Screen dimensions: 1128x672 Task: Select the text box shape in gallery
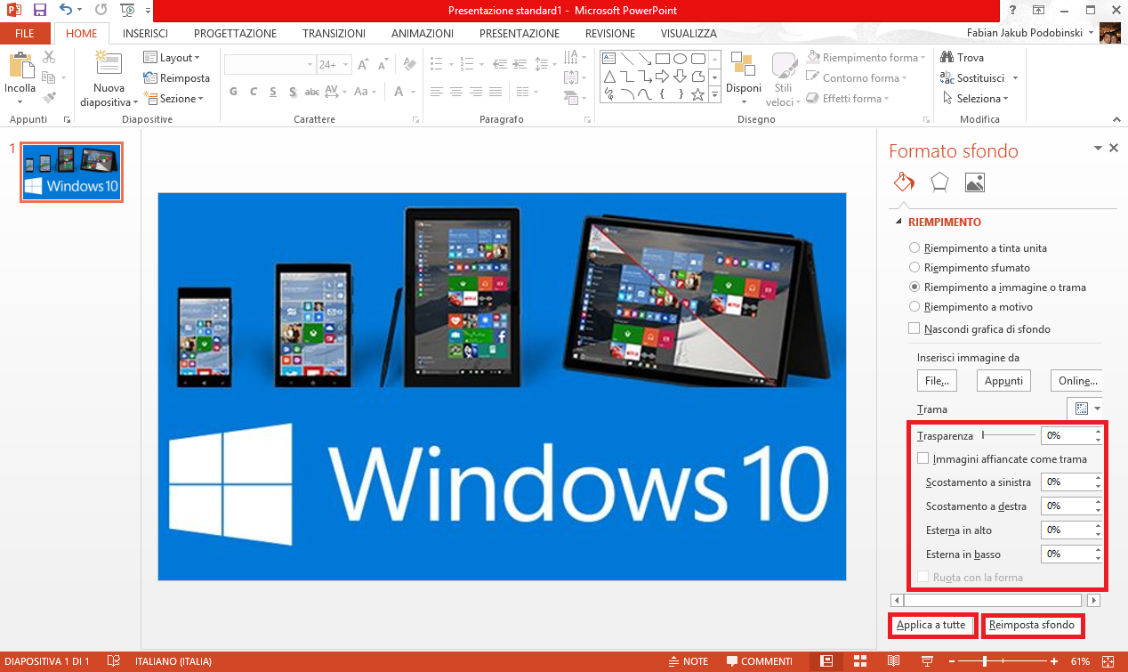click(x=609, y=59)
